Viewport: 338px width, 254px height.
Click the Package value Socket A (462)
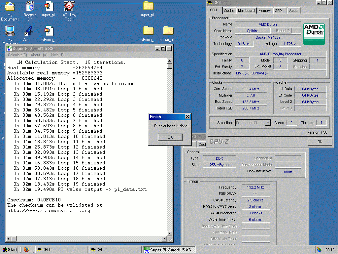tap(268, 37)
